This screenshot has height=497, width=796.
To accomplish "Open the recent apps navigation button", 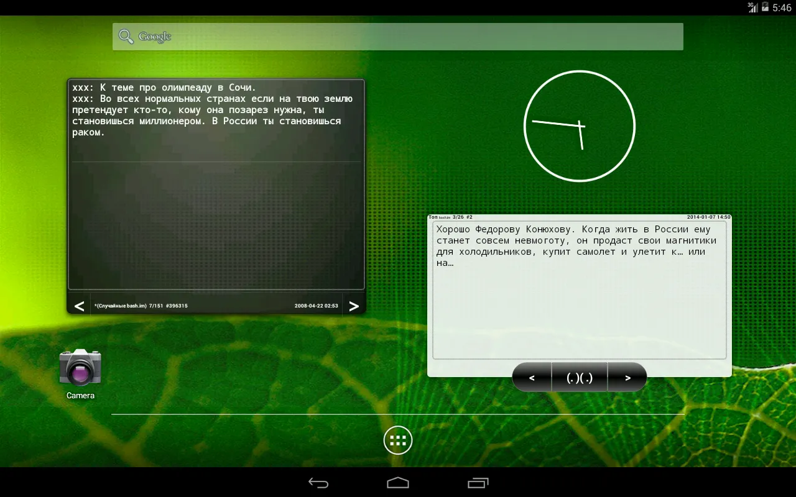I will point(478,483).
